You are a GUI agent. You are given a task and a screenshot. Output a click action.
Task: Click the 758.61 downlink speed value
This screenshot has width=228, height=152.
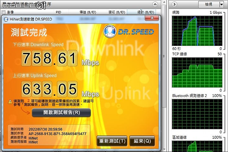coord(49,58)
